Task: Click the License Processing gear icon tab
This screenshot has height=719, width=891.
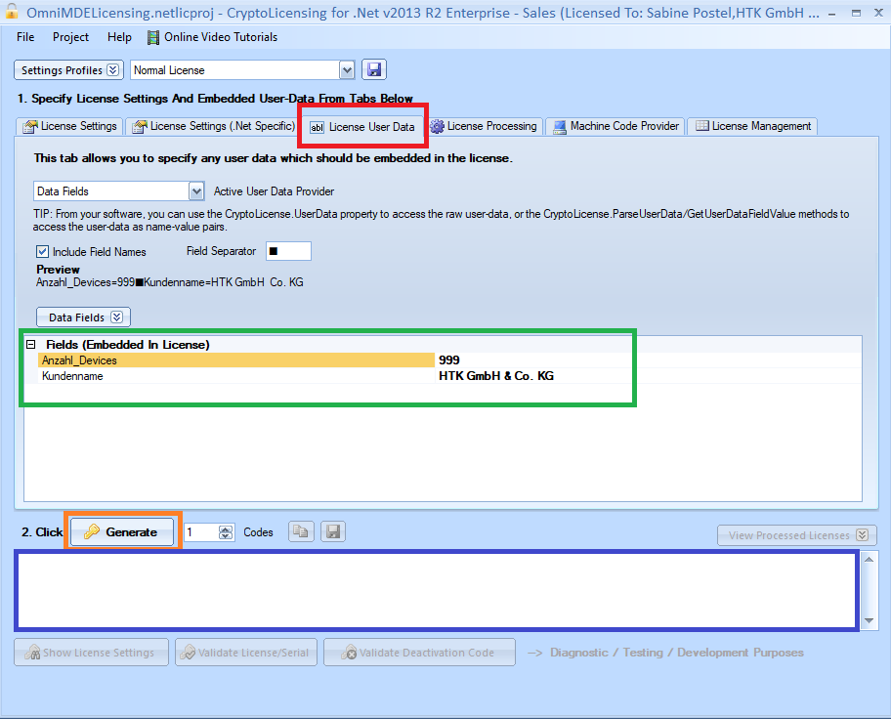Action: [x=437, y=126]
